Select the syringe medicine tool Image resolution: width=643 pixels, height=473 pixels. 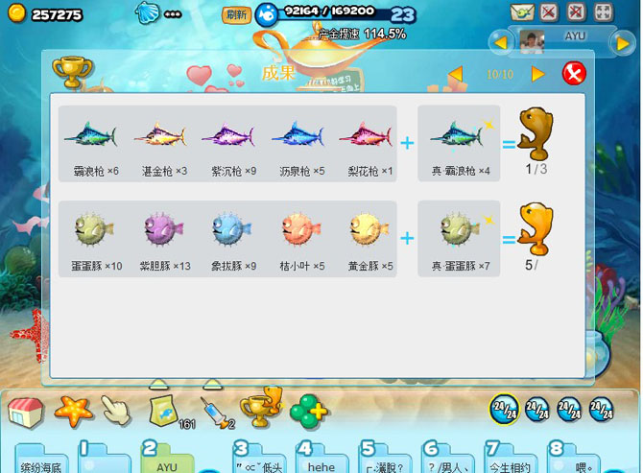click(215, 412)
